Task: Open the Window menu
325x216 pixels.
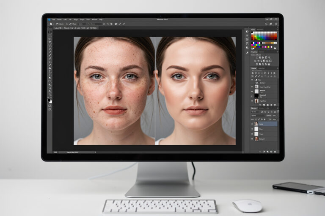Action: pyautogui.click(x=94, y=20)
